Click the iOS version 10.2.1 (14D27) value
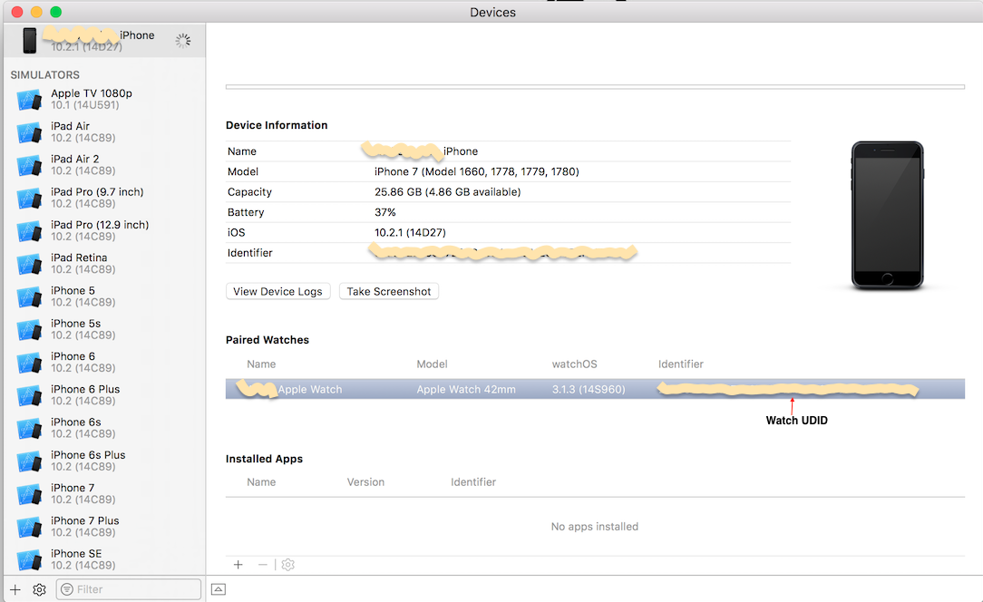Screen dimensions: 983x602 point(410,232)
